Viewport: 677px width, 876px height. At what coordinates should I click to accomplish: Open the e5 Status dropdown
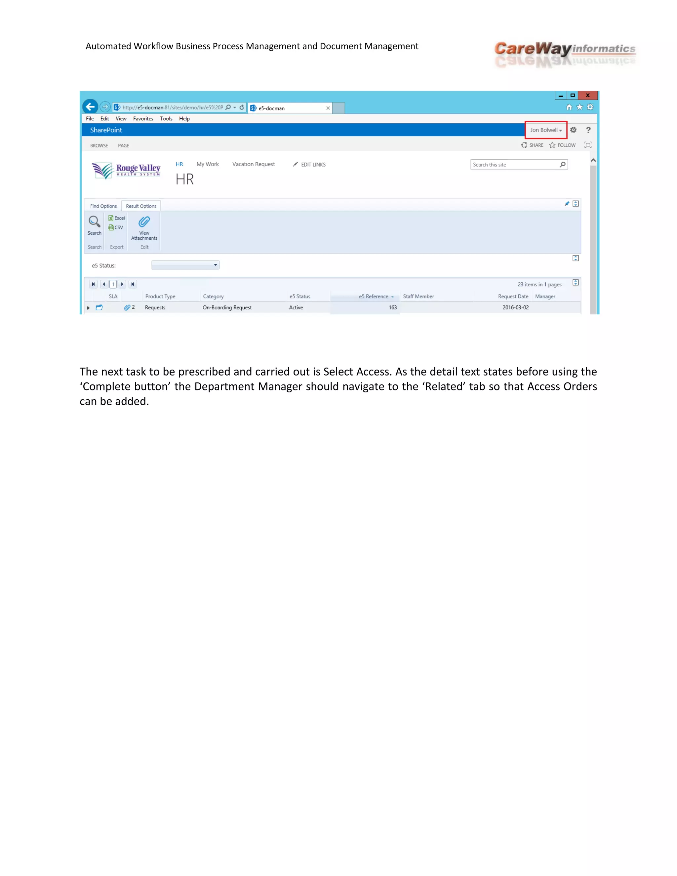(x=185, y=265)
